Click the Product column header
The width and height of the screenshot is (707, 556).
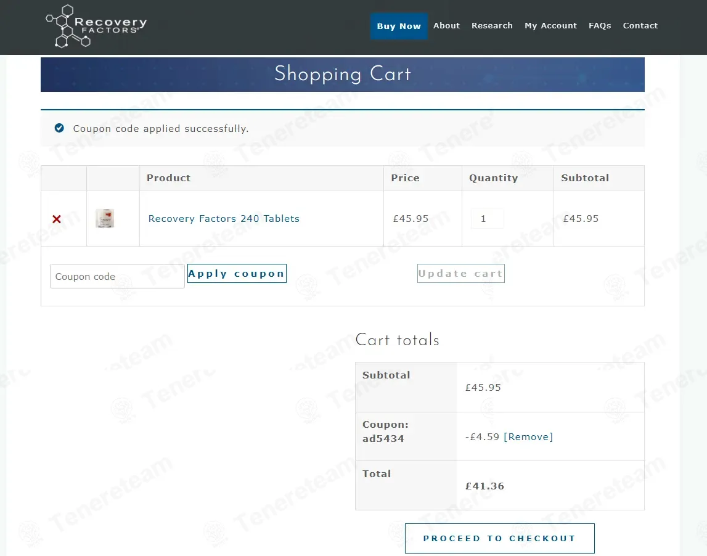pos(169,178)
